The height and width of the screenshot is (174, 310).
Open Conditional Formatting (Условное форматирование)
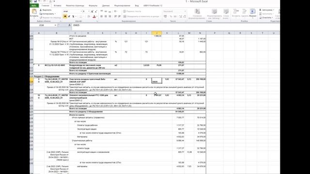coord(197,14)
